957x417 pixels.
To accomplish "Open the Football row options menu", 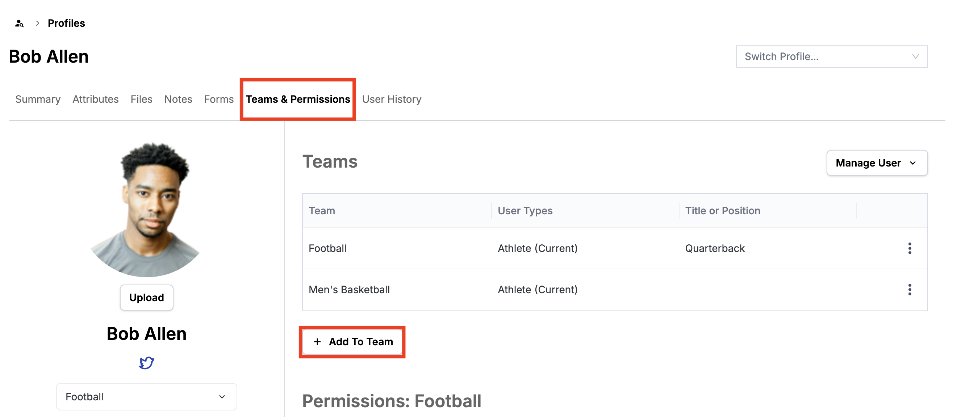I will (x=910, y=248).
